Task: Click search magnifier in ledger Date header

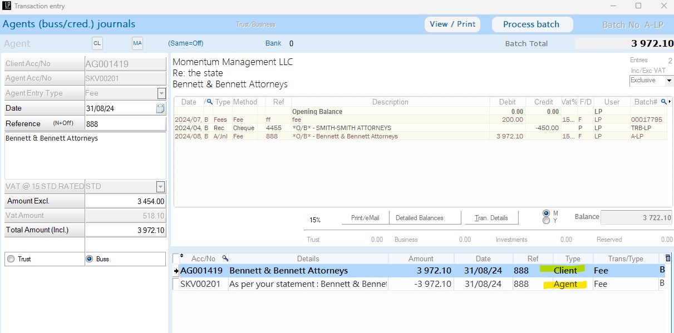Action: pos(210,102)
